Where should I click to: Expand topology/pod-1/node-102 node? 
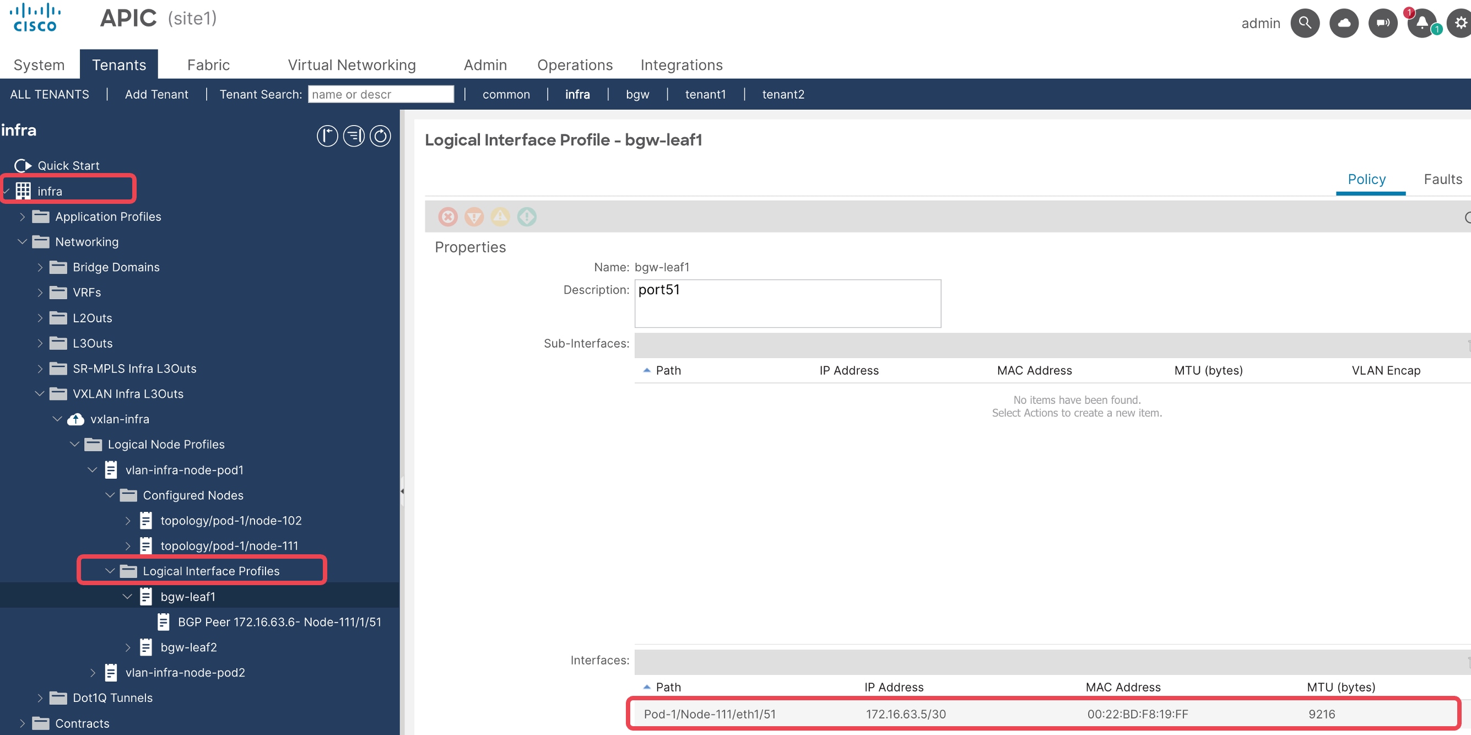click(x=128, y=520)
